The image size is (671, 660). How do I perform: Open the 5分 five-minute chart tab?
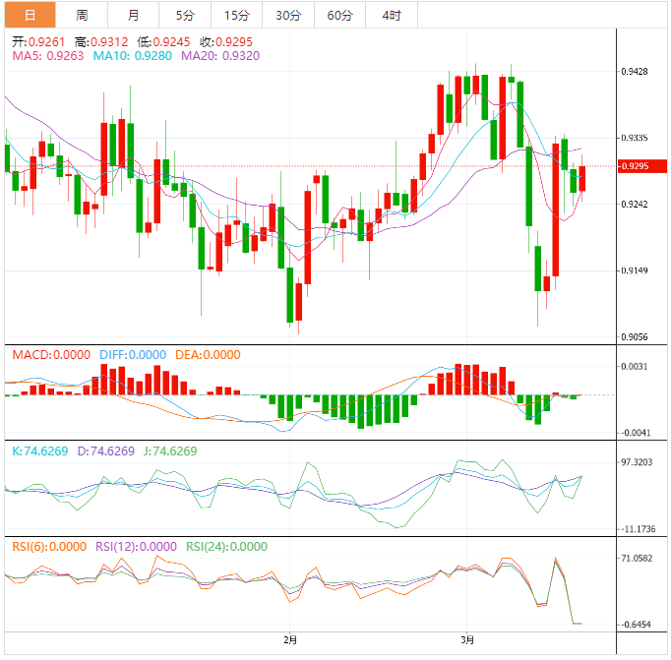185,15
